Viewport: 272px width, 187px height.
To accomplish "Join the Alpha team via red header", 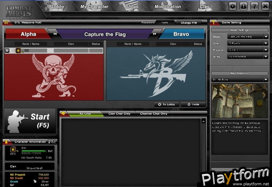I will click(28, 34).
